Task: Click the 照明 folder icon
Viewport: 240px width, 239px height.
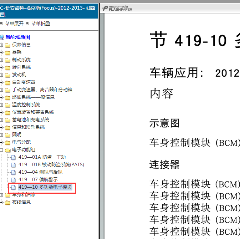Action: (7, 135)
